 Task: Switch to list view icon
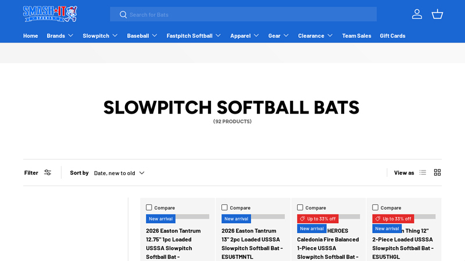423,172
